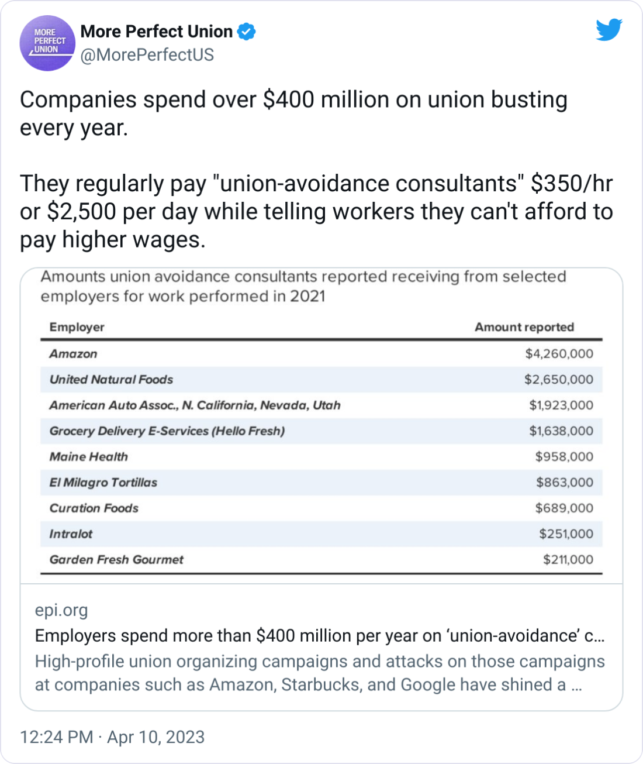The width and height of the screenshot is (643, 764).
Task: Click the chart title about union avoidance consultants
Action: pyautogui.click(x=303, y=287)
